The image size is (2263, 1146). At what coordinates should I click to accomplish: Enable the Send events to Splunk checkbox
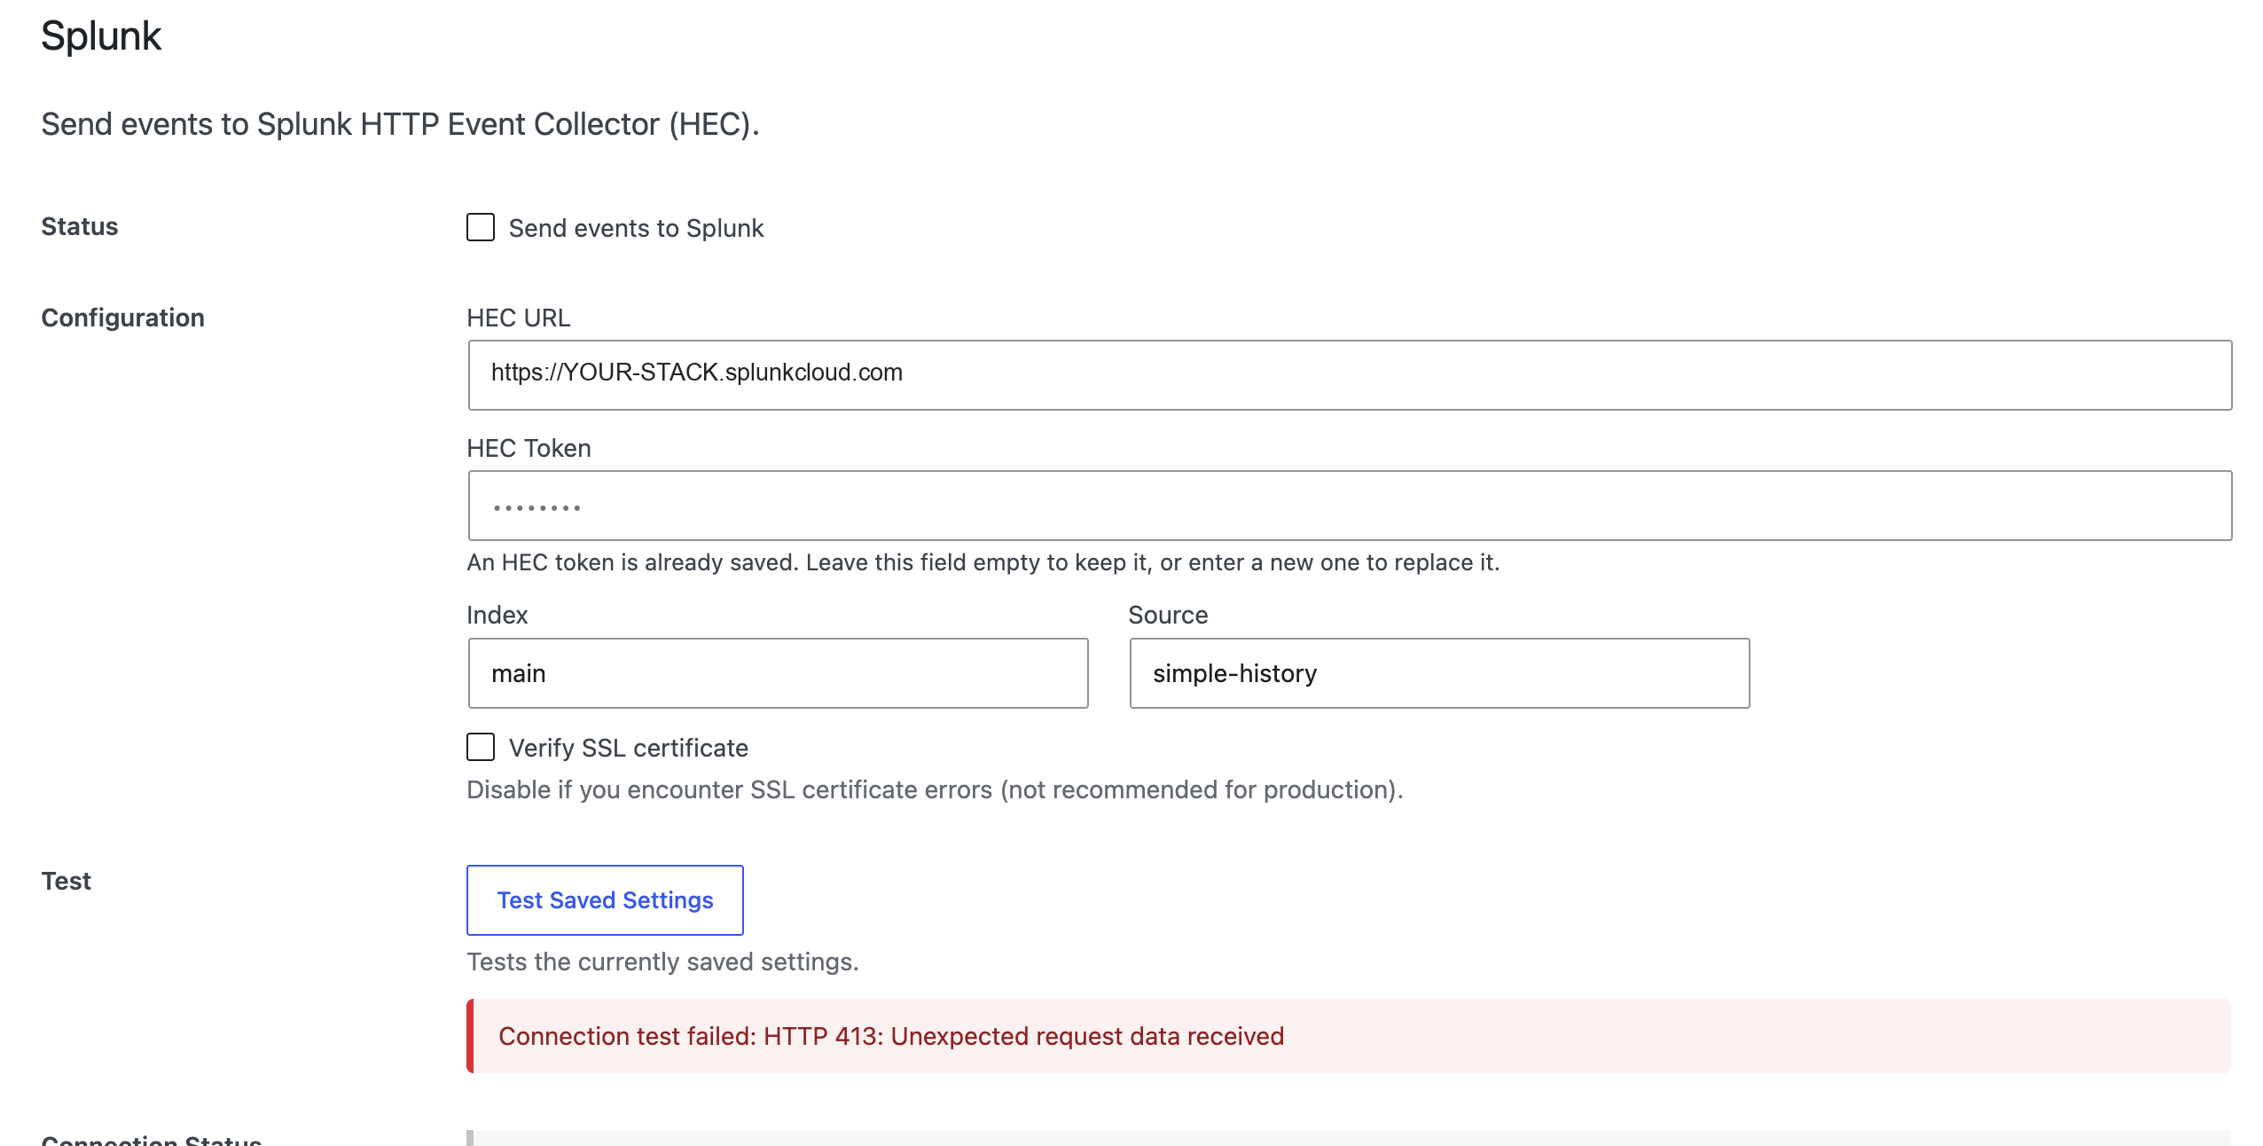pyautogui.click(x=481, y=227)
